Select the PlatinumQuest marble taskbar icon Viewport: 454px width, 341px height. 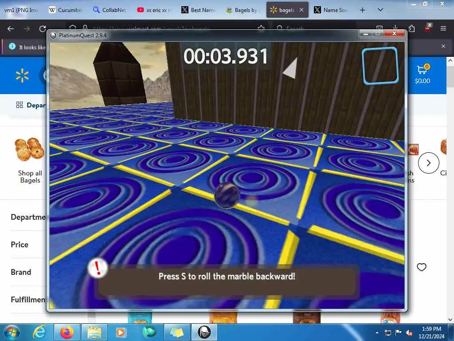[x=204, y=332]
